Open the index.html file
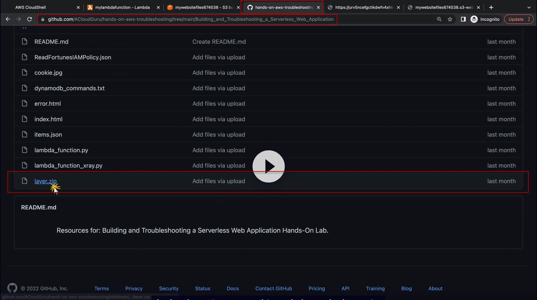This screenshot has width=537, height=300. point(48,119)
